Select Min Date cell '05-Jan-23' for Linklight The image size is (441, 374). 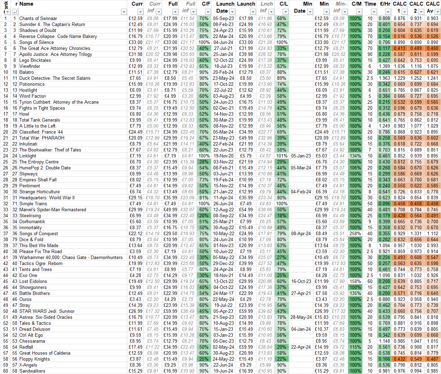click(x=301, y=156)
